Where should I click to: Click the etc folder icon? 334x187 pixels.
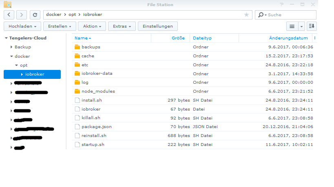point(77,65)
